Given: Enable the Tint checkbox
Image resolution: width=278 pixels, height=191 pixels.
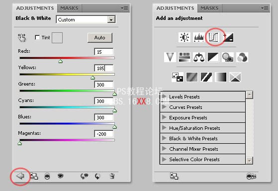Looking at the screenshot, I should (37, 37).
